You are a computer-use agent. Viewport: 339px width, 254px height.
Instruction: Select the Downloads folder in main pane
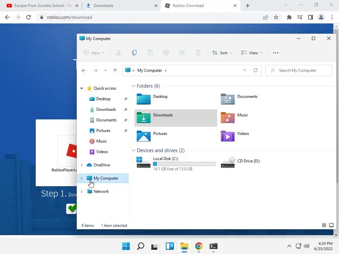(175, 118)
